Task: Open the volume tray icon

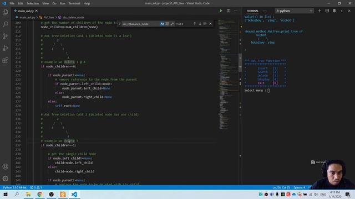Action: [316, 194]
